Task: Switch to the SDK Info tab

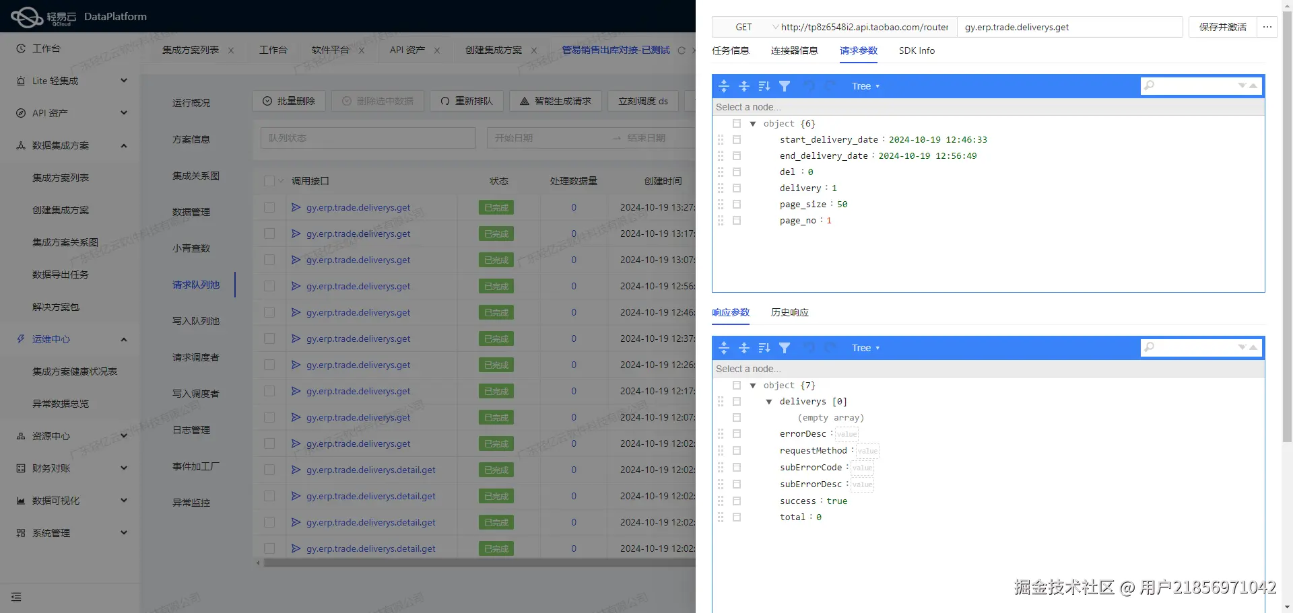Action: click(x=917, y=50)
